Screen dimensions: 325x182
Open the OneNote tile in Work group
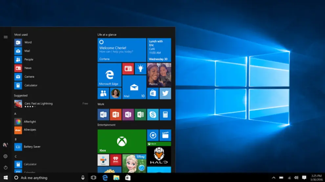coord(128,115)
